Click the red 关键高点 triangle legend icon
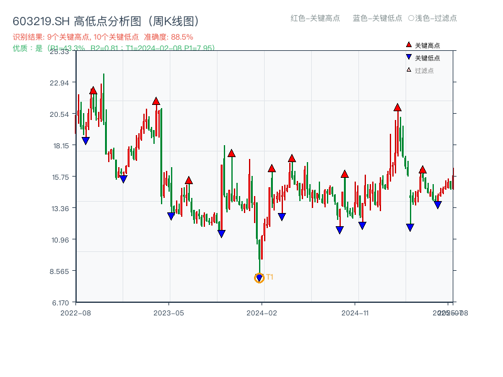The width and height of the screenshot is (503, 377). click(407, 44)
